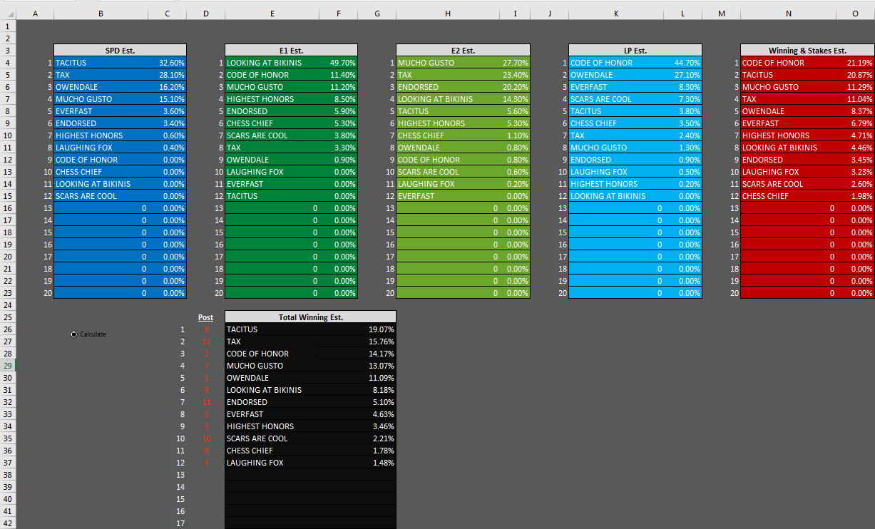
Task: Click the SPD Est. table title cell
Action: click(x=120, y=51)
